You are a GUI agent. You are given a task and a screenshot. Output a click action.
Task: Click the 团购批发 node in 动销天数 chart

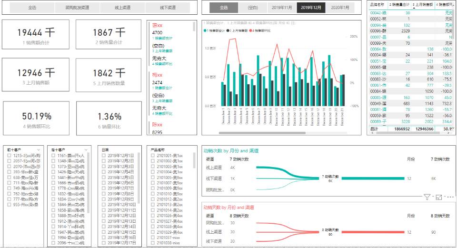[215, 223]
